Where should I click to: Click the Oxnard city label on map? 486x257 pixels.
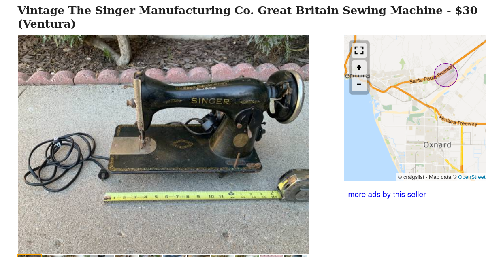pyautogui.click(x=437, y=145)
